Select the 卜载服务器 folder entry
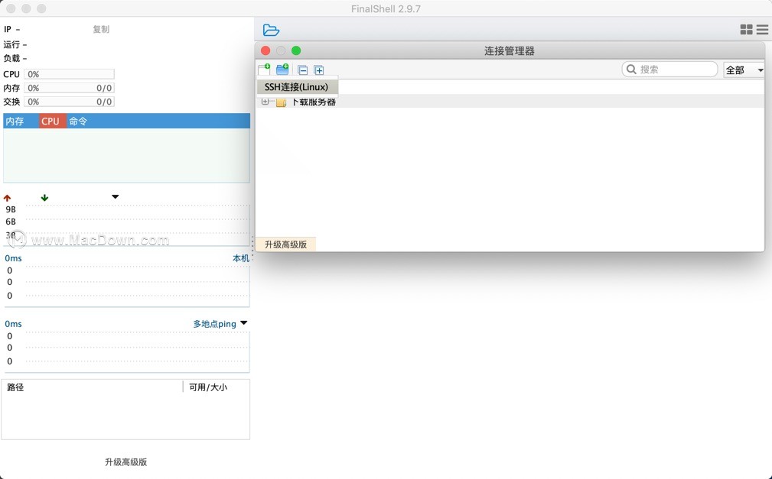772x479 pixels. (314, 102)
